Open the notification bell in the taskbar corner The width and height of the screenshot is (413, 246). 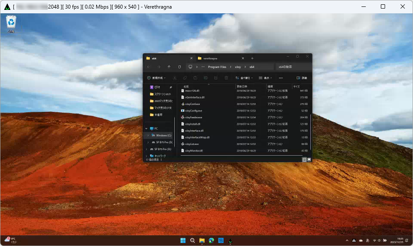coord(407,240)
